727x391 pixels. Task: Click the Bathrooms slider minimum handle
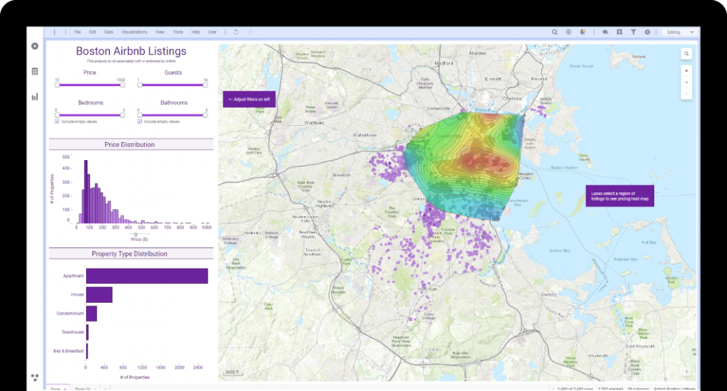(140, 115)
